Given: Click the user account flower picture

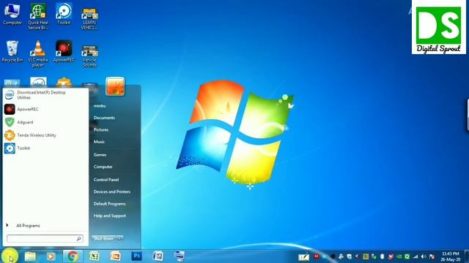Looking at the screenshot, I should point(115,86).
